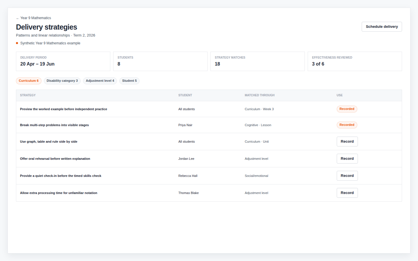Screen dimensions: 418x261
Task: Switch to the Student 5 filter chip
Action: [x=129, y=81]
